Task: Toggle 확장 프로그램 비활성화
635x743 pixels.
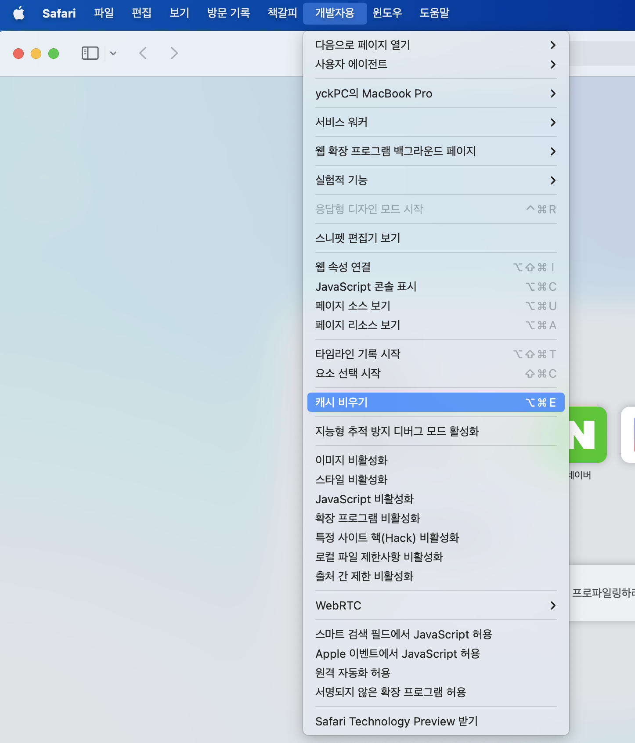Action: pos(436,518)
